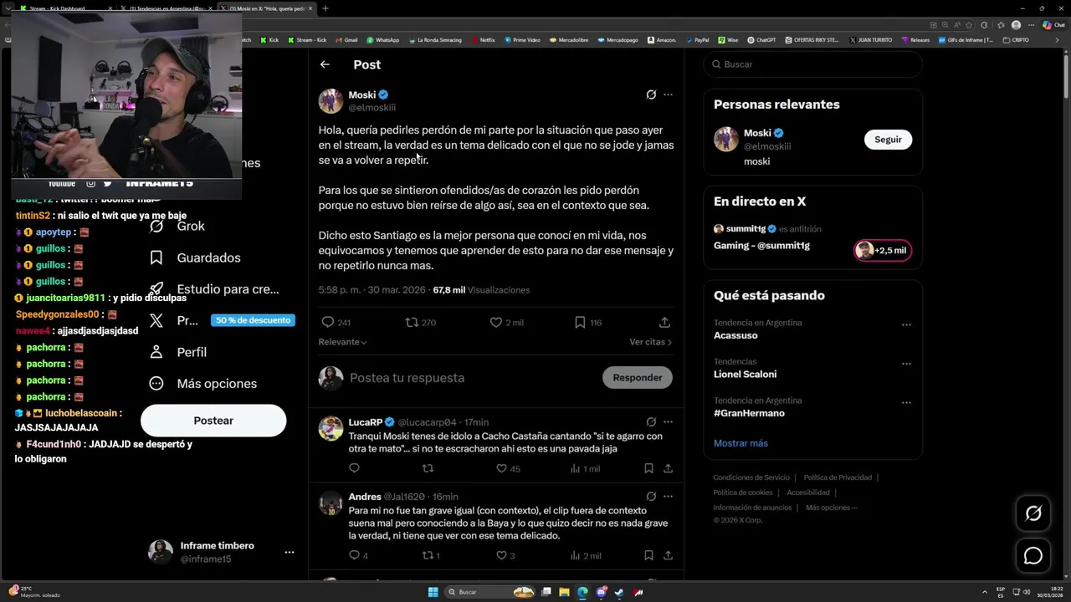
Task: Like Moski's post with 2 mil likes
Action: coord(506,322)
